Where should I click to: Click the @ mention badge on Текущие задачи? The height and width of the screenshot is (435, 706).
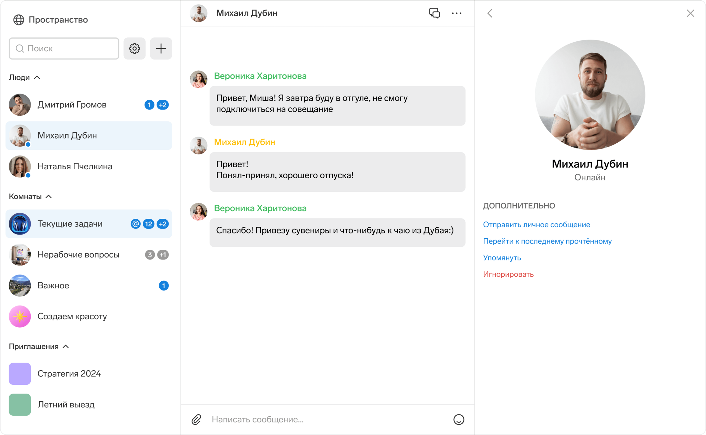click(135, 224)
